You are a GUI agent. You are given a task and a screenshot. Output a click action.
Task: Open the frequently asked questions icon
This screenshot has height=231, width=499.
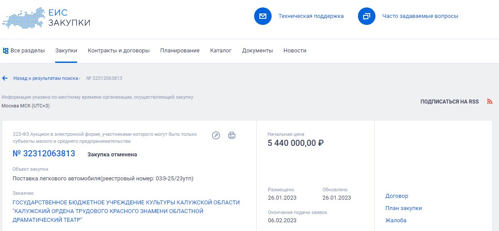pyautogui.click(x=367, y=16)
